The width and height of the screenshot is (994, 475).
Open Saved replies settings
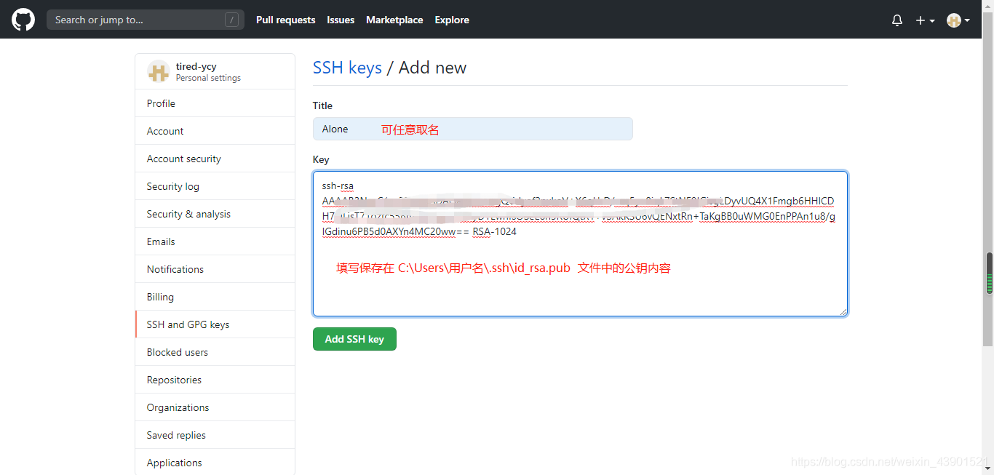[215, 435]
